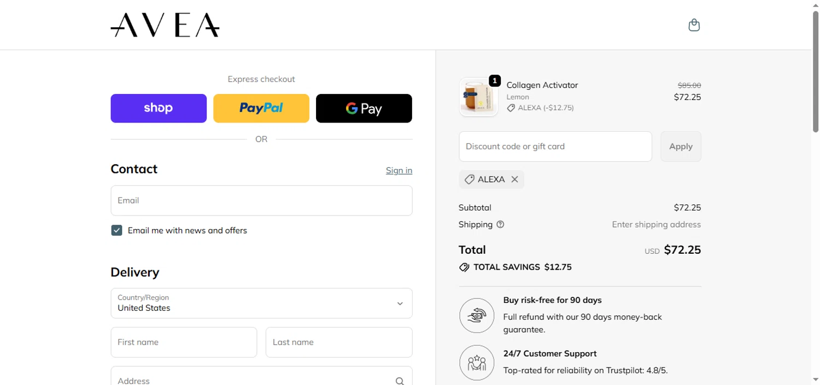Click the item quantity badge
Viewport: 820px width, 385px height.
[494, 81]
